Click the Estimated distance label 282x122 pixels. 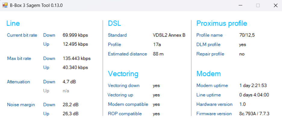pos(127,54)
